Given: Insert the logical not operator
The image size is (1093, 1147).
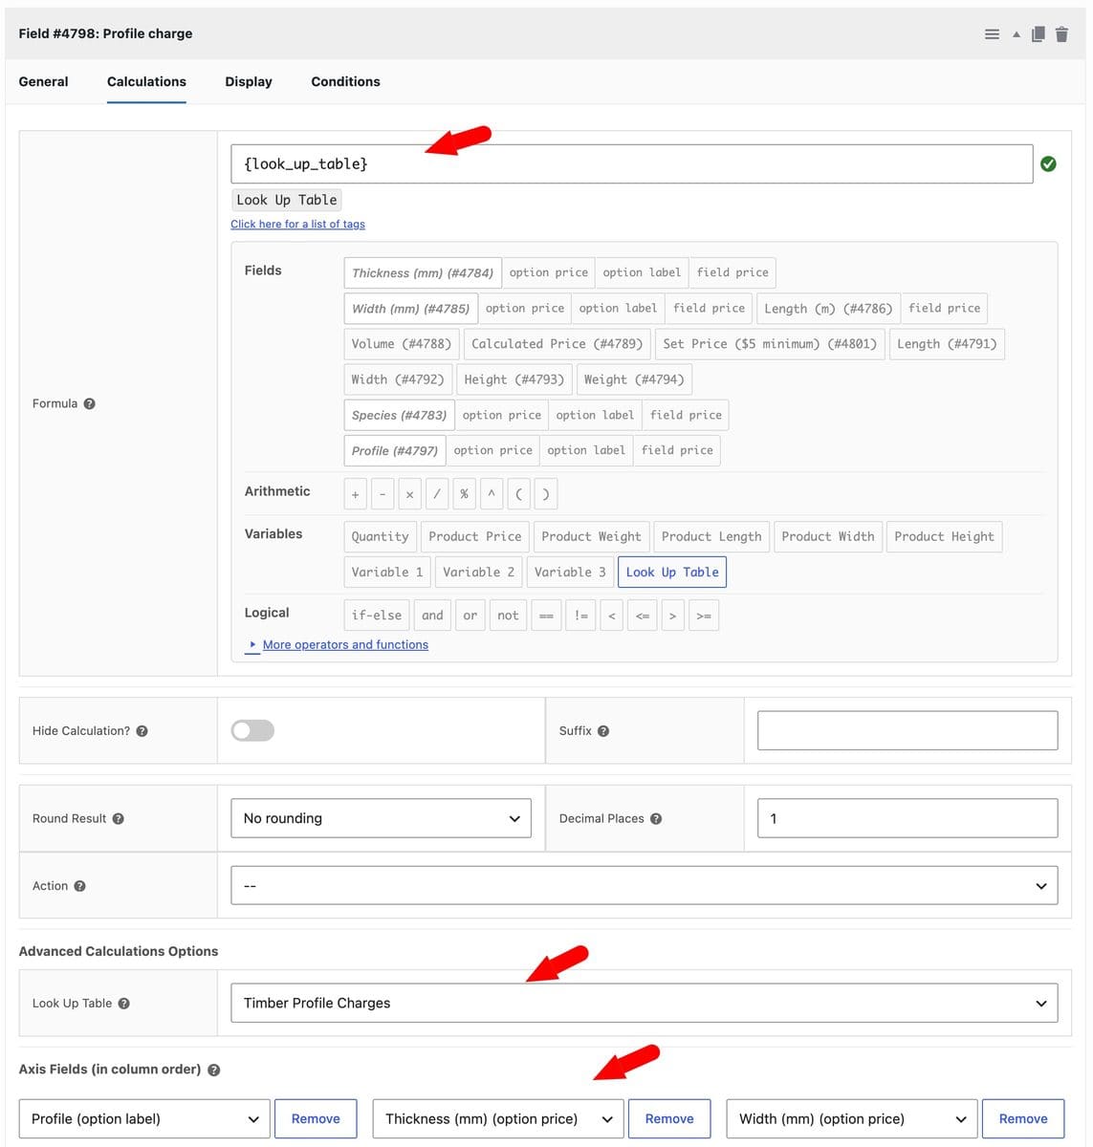Looking at the screenshot, I should coord(508,616).
